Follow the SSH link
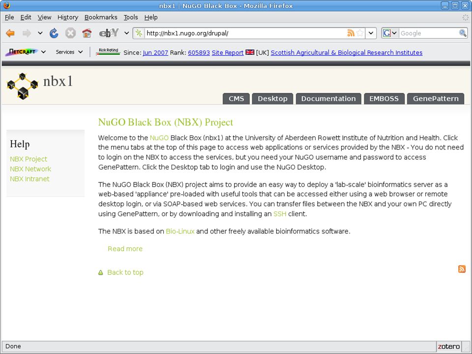The image size is (472, 354). click(x=280, y=214)
